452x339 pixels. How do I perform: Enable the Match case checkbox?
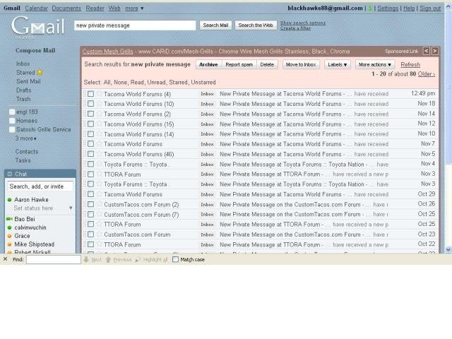pos(175,259)
